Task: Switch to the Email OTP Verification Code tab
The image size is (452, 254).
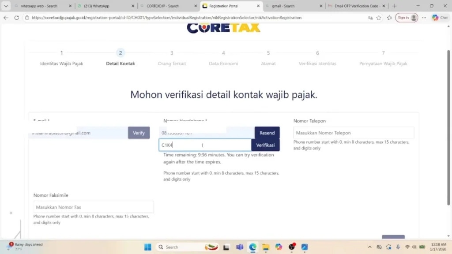Action: (356, 6)
